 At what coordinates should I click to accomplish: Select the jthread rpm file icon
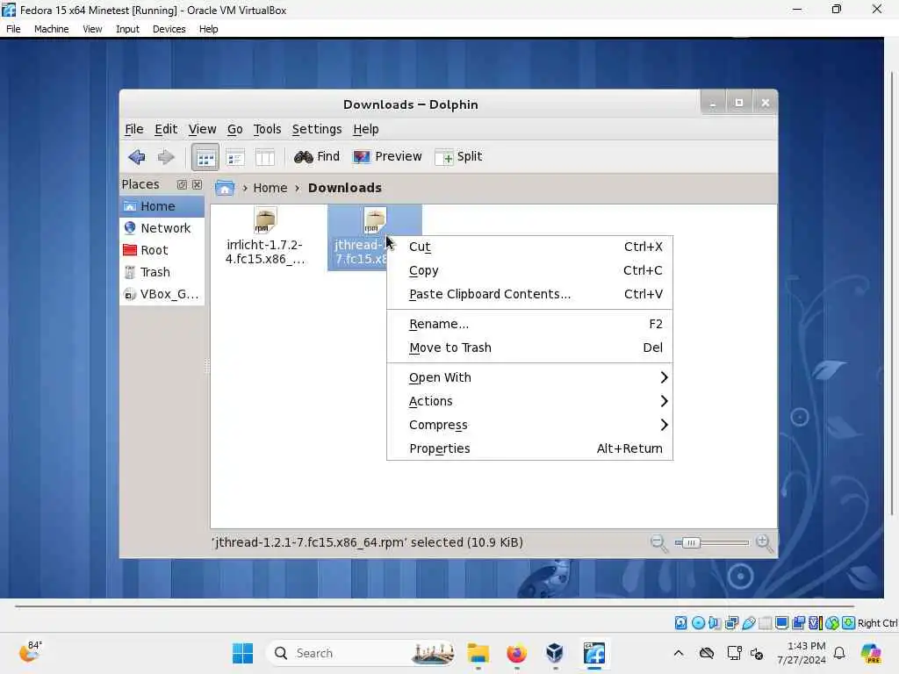374,220
